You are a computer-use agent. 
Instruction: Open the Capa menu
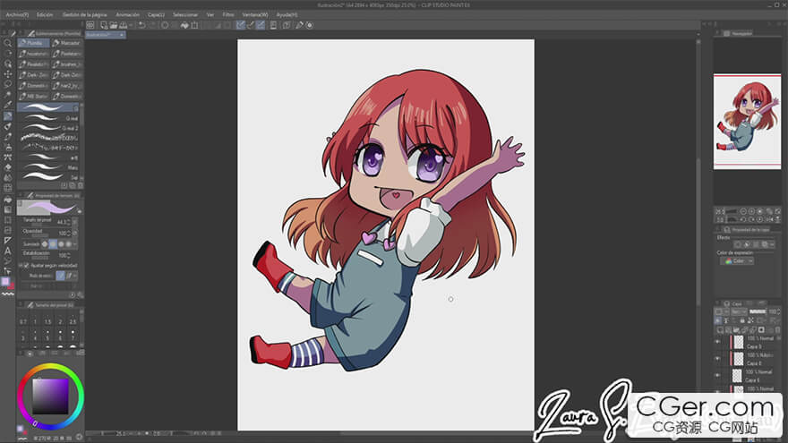tap(156, 15)
